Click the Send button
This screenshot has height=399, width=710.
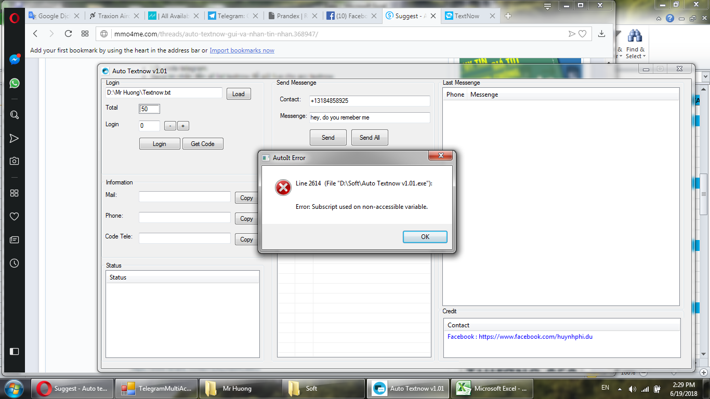[328, 138]
